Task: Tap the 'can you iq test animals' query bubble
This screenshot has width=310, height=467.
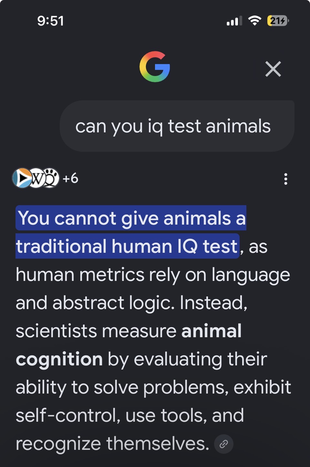Action: [177, 126]
